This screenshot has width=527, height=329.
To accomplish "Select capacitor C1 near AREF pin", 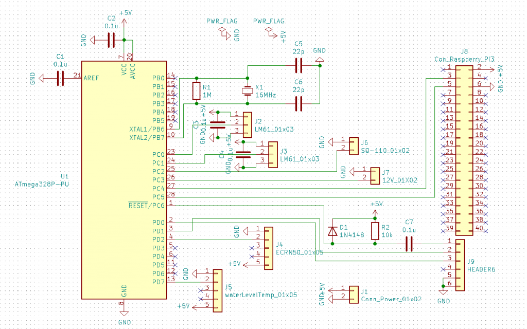I will click(60, 78).
